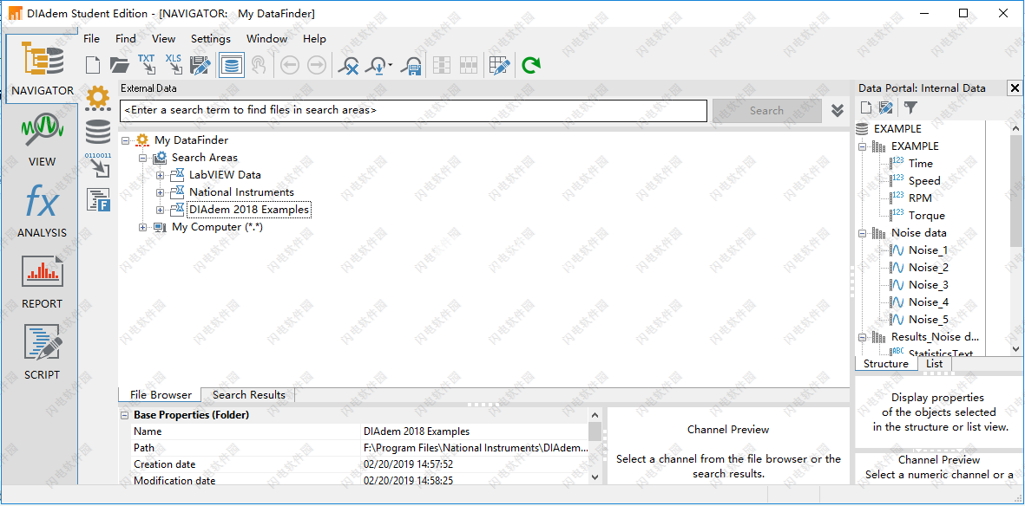Viewport: 1025px width, 506px height.
Task: Close the Data Portal panel
Action: pos(1014,88)
